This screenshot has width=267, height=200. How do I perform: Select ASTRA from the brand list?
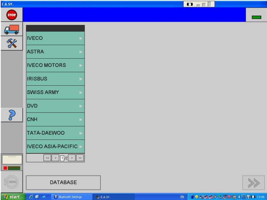click(55, 52)
